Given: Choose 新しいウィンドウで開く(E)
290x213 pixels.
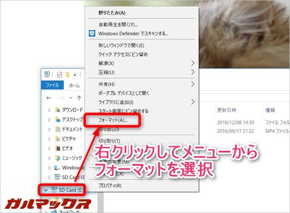Looking at the screenshot, I should tap(121, 45).
